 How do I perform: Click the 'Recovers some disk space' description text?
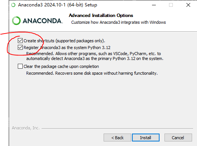pyautogui.click(x=92, y=73)
